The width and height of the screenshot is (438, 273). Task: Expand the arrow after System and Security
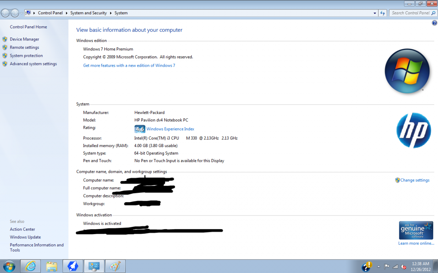pyautogui.click(x=111, y=13)
